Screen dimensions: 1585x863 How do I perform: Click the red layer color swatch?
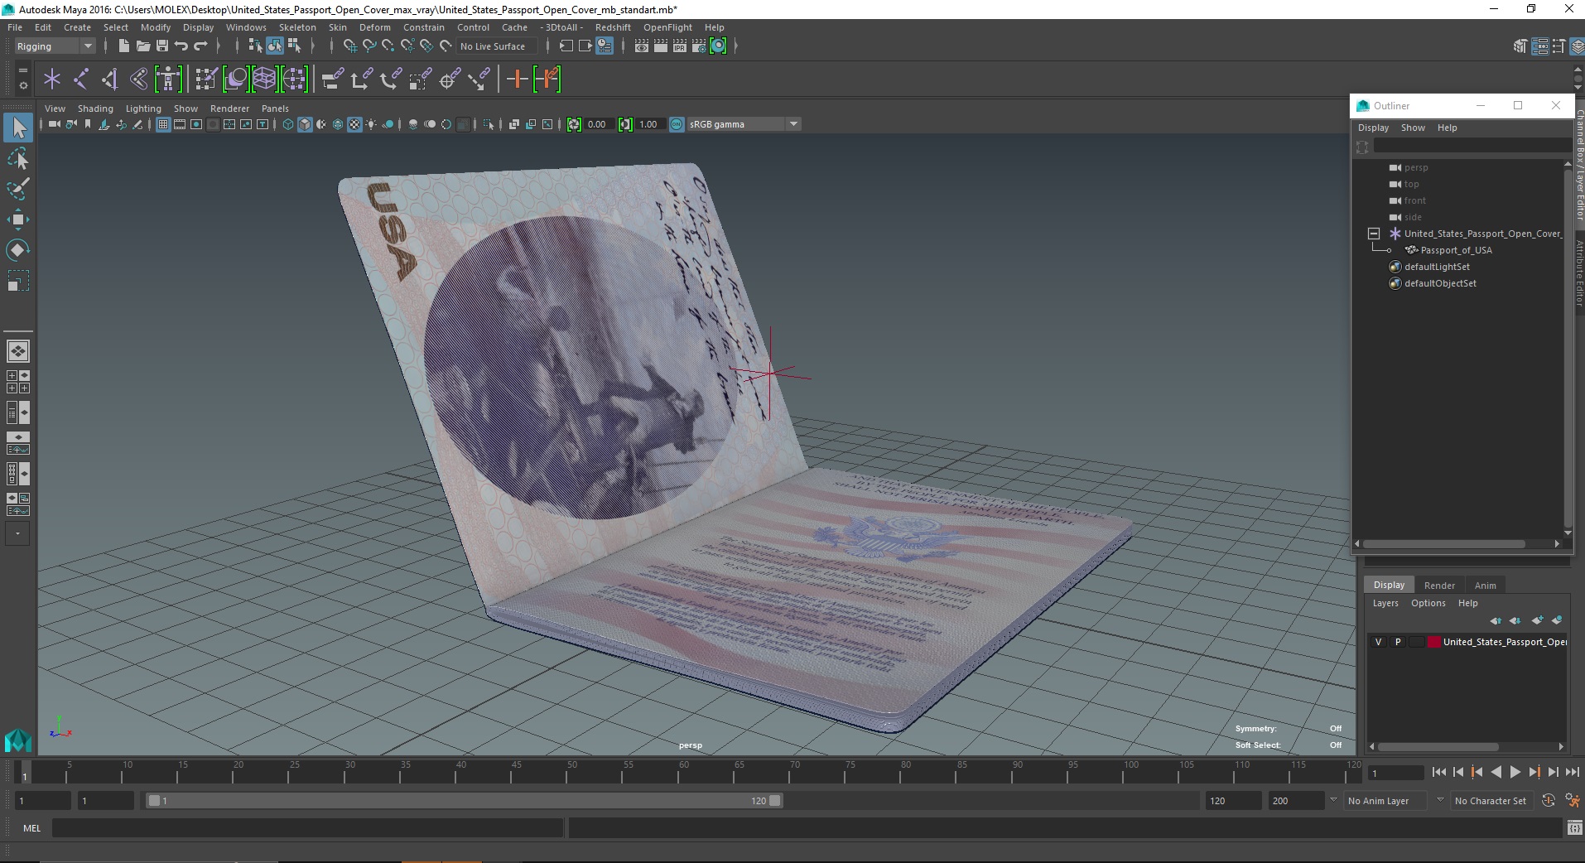tap(1433, 642)
